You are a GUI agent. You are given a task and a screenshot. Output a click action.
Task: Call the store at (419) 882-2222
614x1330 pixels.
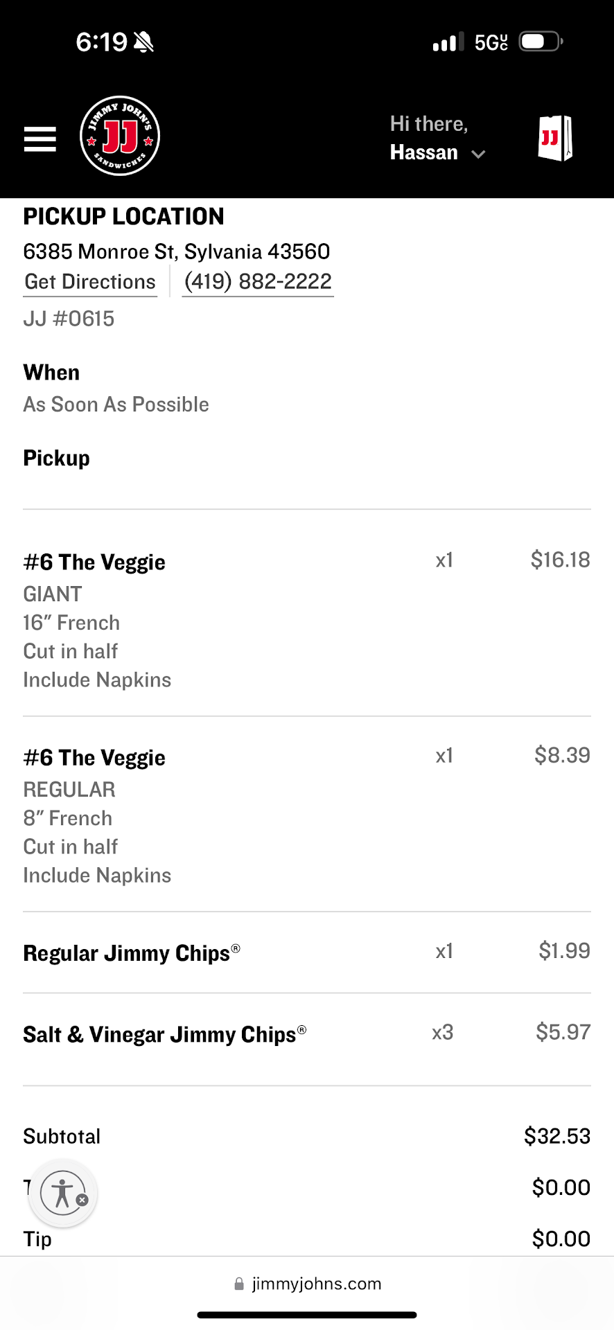click(258, 282)
